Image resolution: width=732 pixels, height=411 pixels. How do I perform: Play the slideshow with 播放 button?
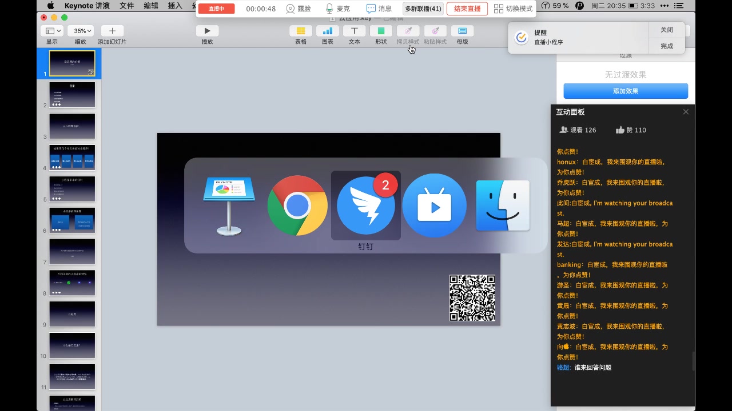207,31
